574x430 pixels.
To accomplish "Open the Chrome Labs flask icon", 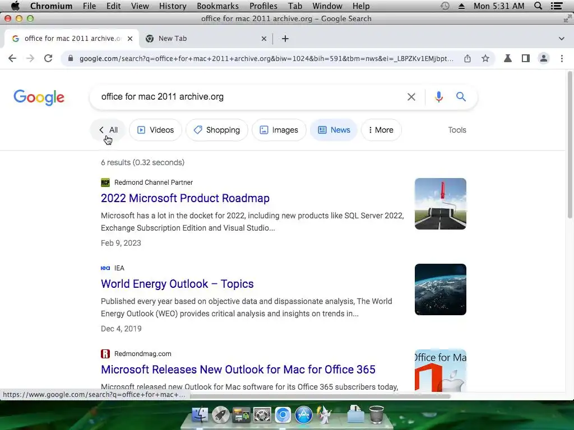I will [508, 58].
